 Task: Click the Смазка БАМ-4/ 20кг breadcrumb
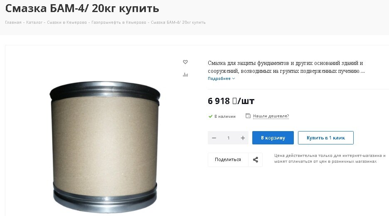click(178, 22)
